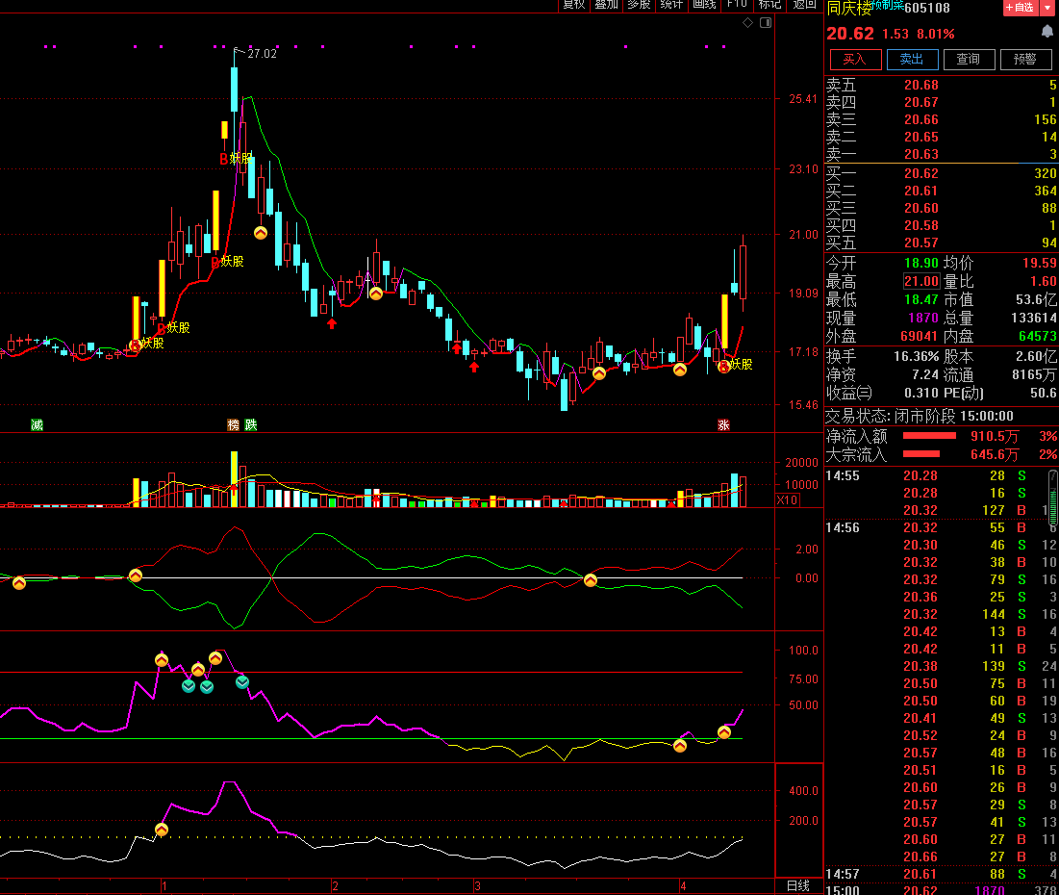Open the F10 company info tab
This screenshot has width=1059, height=895.
pos(737,5)
